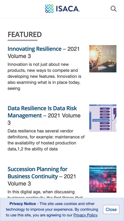124x221 pixels.
Task: Click the ISACA colored-circles logo mark
Action: 49,9
